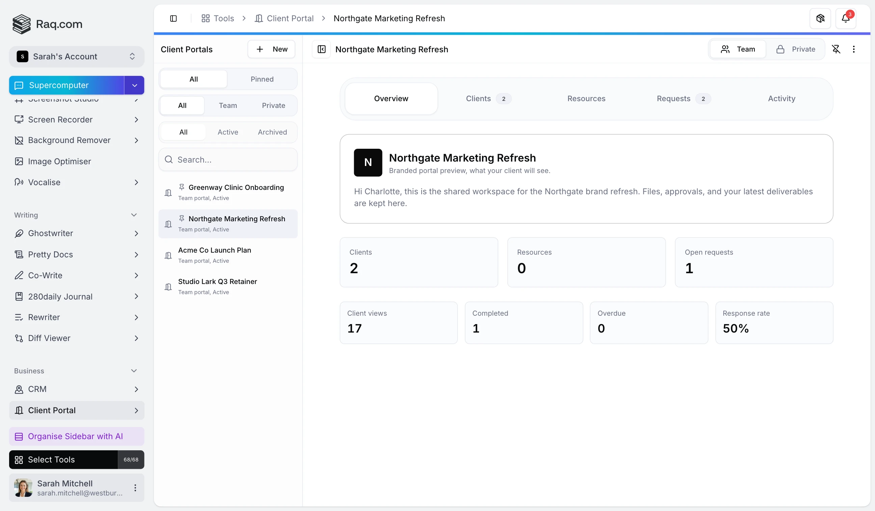Open the notifications bell icon
Image resolution: width=875 pixels, height=511 pixels.
(846, 19)
